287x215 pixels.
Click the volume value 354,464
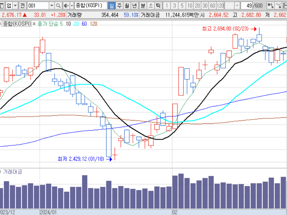[x=110, y=15]
